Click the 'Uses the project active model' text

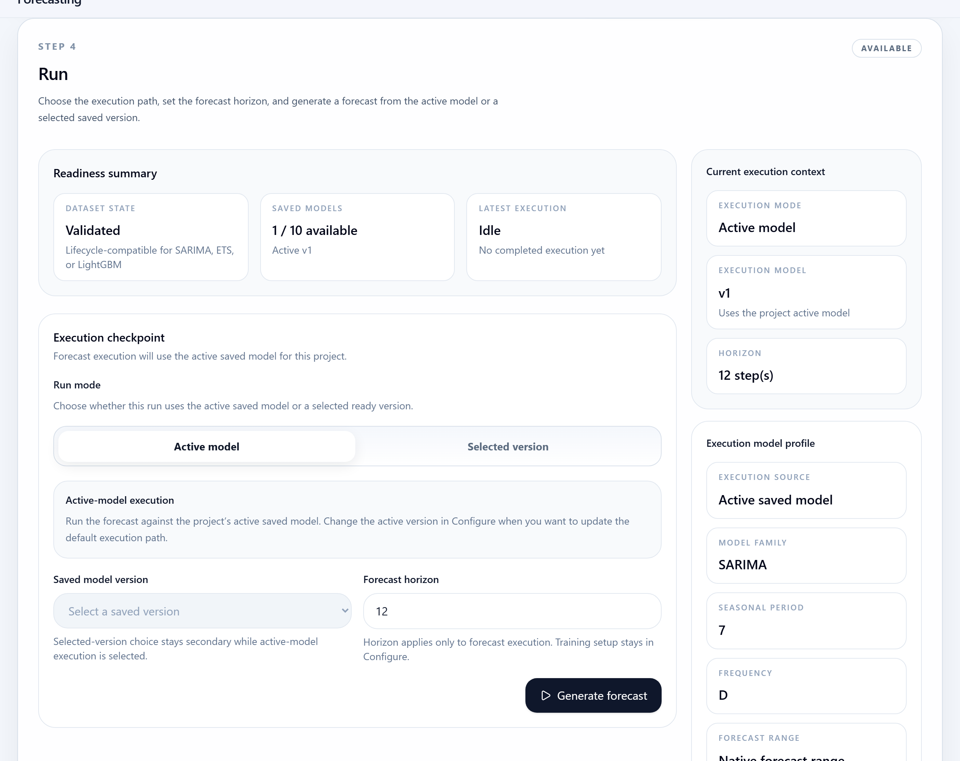[784, 313]
